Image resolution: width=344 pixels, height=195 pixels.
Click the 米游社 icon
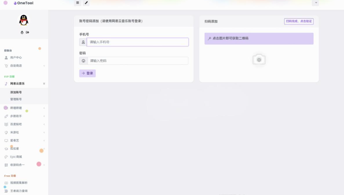[6, 133]
